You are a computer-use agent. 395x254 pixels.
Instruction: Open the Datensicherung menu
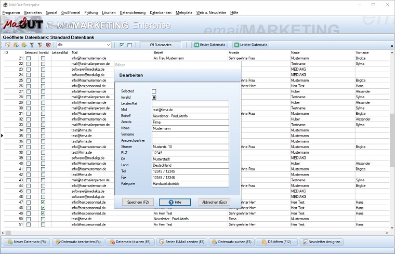coord(133,12)
